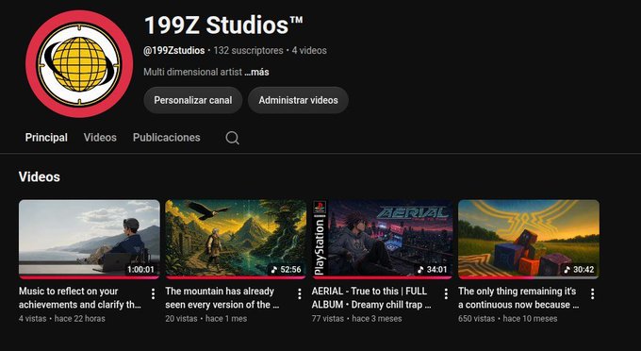The image size is (641, 351).
Task: Open 'The only thing remaining' video title
Action: click(x=518, y=298)
